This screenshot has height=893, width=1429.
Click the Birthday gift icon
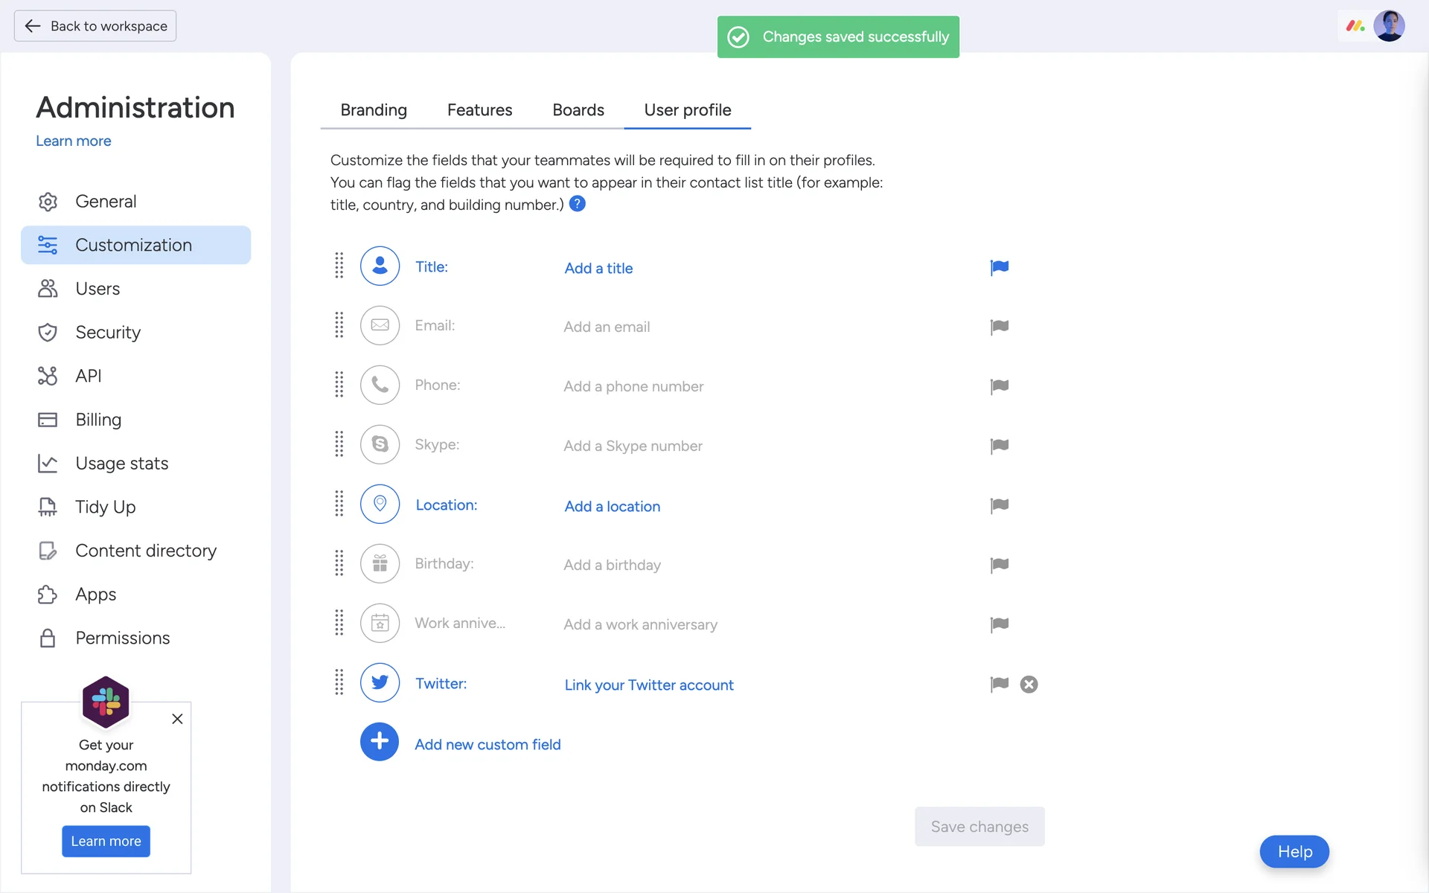pyautogui.click(x=380, y=563)
